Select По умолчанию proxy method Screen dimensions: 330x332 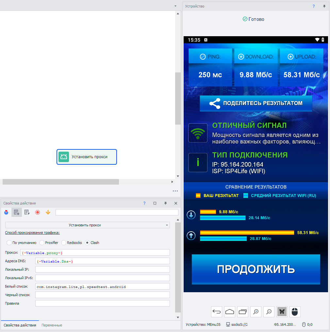(x=9, y=243)
